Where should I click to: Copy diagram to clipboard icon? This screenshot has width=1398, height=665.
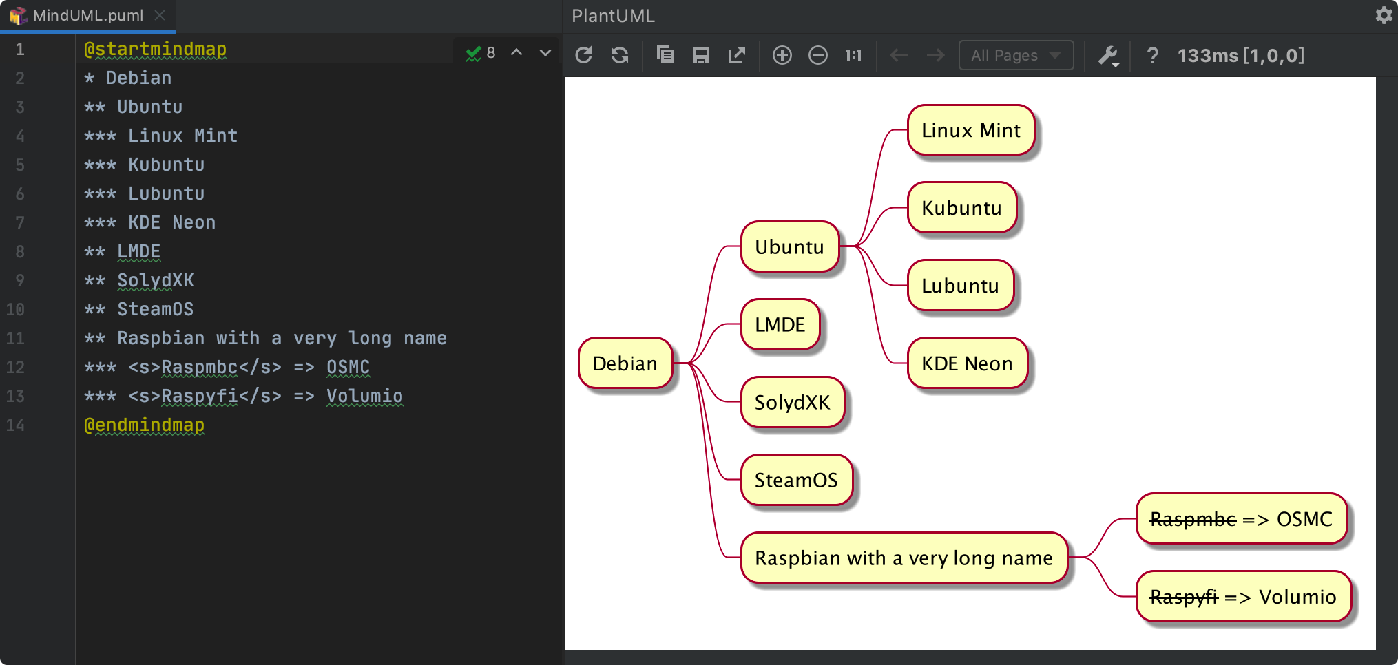[665, 55]
